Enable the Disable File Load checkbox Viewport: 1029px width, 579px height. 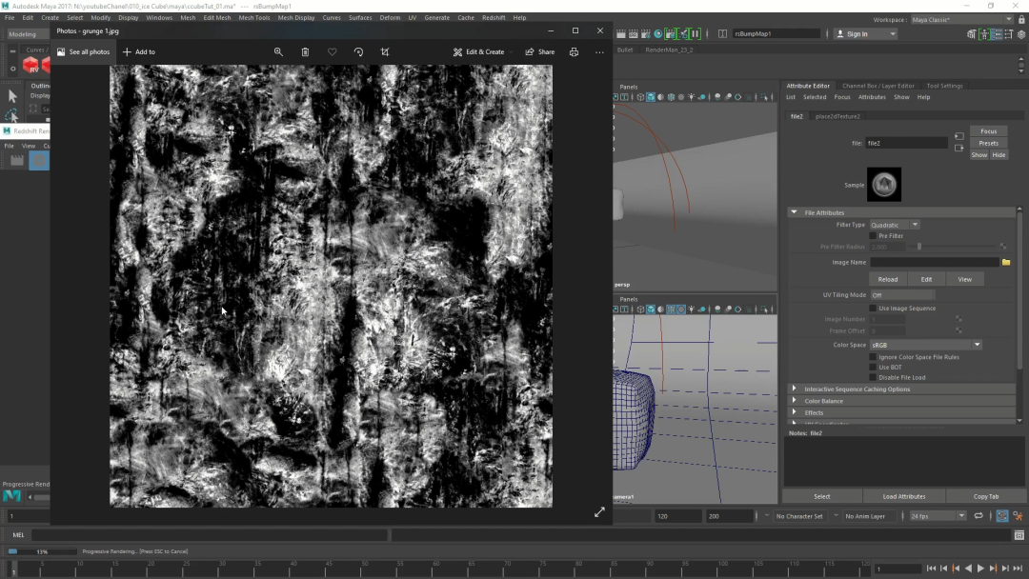[x=873, y=377]
